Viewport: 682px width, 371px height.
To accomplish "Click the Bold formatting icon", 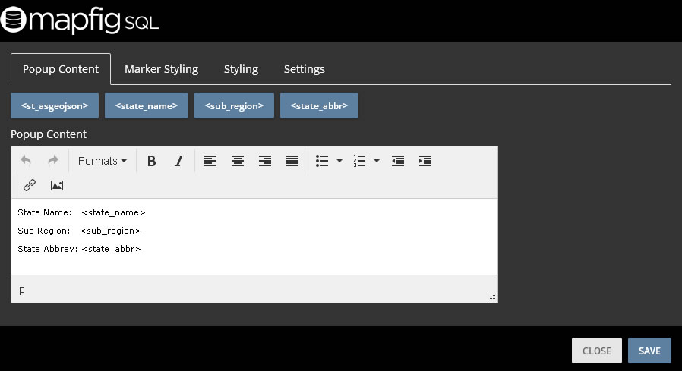I will tap(151, 161).
